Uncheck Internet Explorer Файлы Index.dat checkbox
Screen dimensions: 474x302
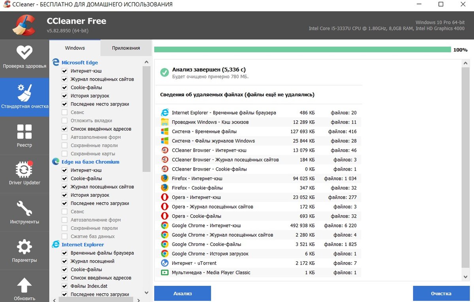[x=64, y=286]
